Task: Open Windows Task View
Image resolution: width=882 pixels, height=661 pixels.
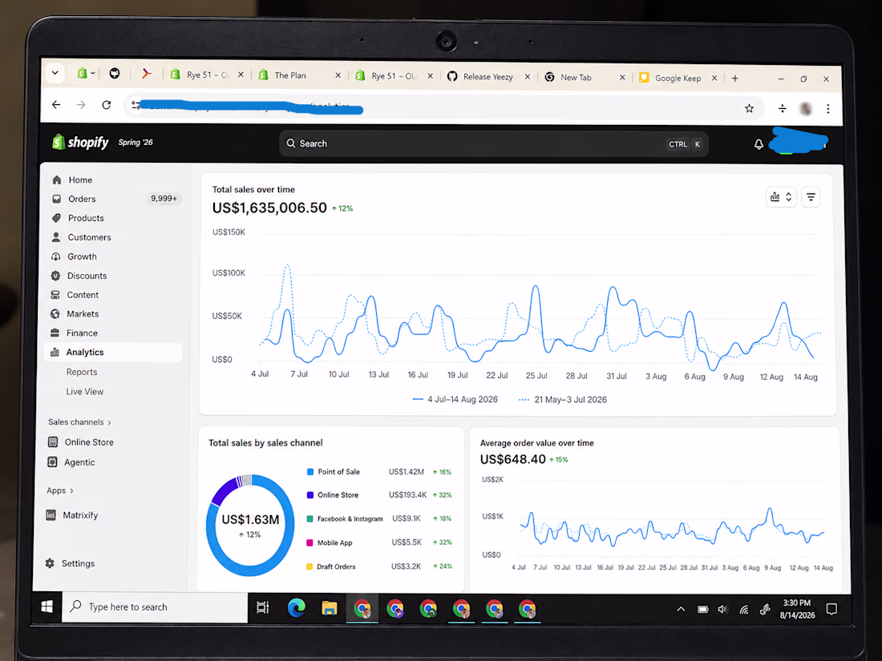Action: point(263,607)
